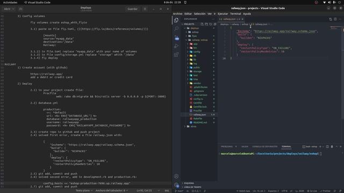Switch to CONSOLA DE DEPURACIÓN tab
This screenshot has width=344, height=193.
(x=265, y=146)
